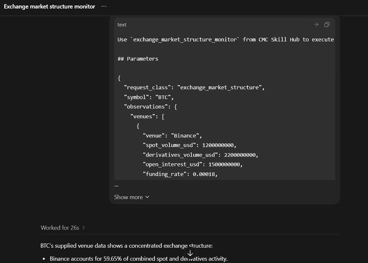Copy the code block contents
Screen dimensions: 368x263
(x=327, y=25)
